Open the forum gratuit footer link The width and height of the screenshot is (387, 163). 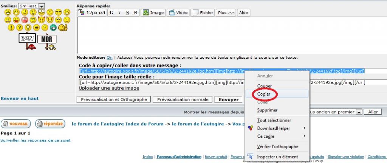[x=216, y=157]
